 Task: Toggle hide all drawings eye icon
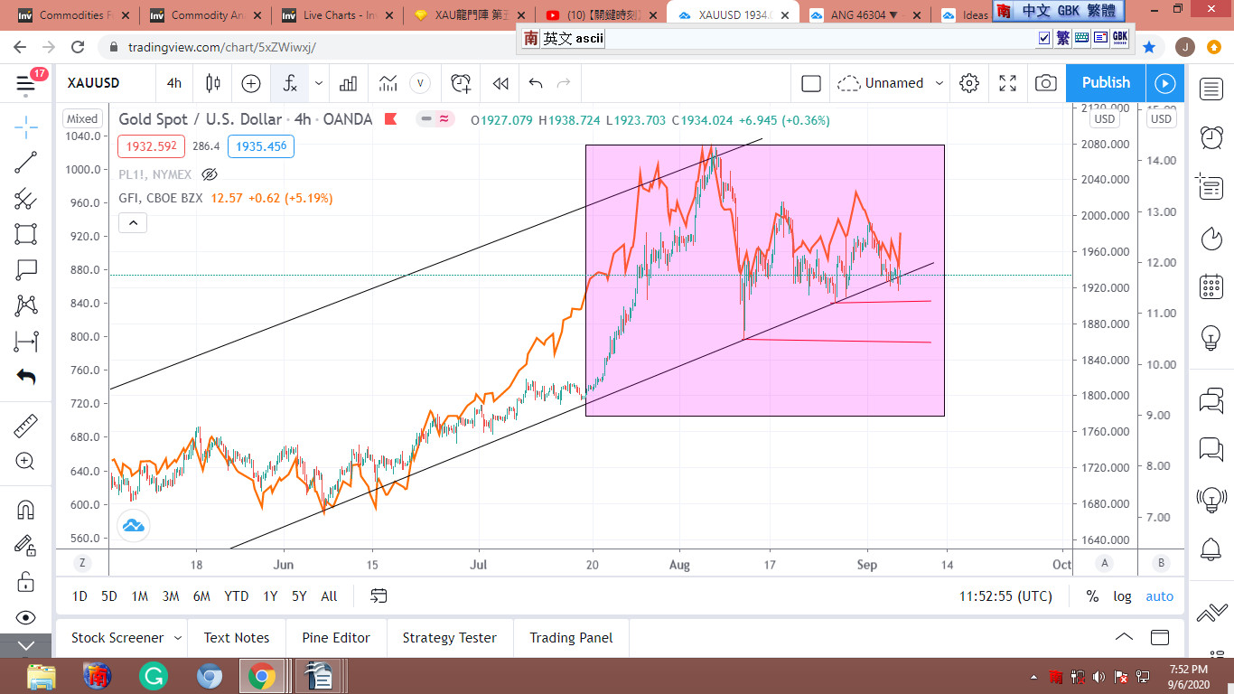coord(26,618)
